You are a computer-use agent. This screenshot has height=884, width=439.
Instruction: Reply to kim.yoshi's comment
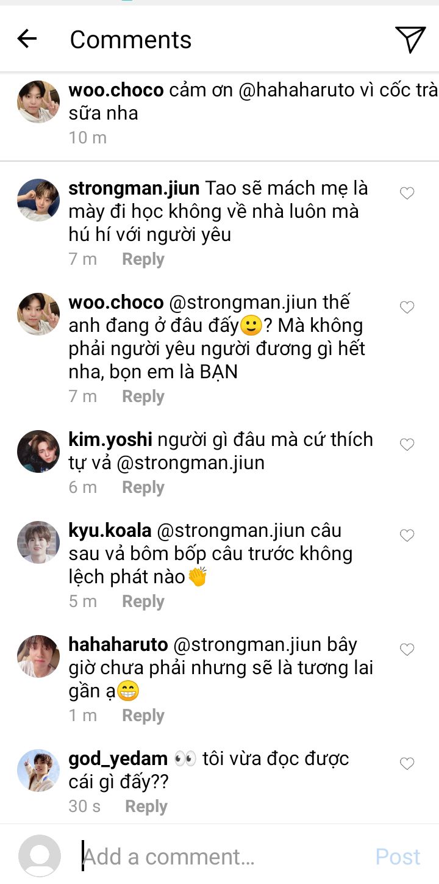[143, 487]
